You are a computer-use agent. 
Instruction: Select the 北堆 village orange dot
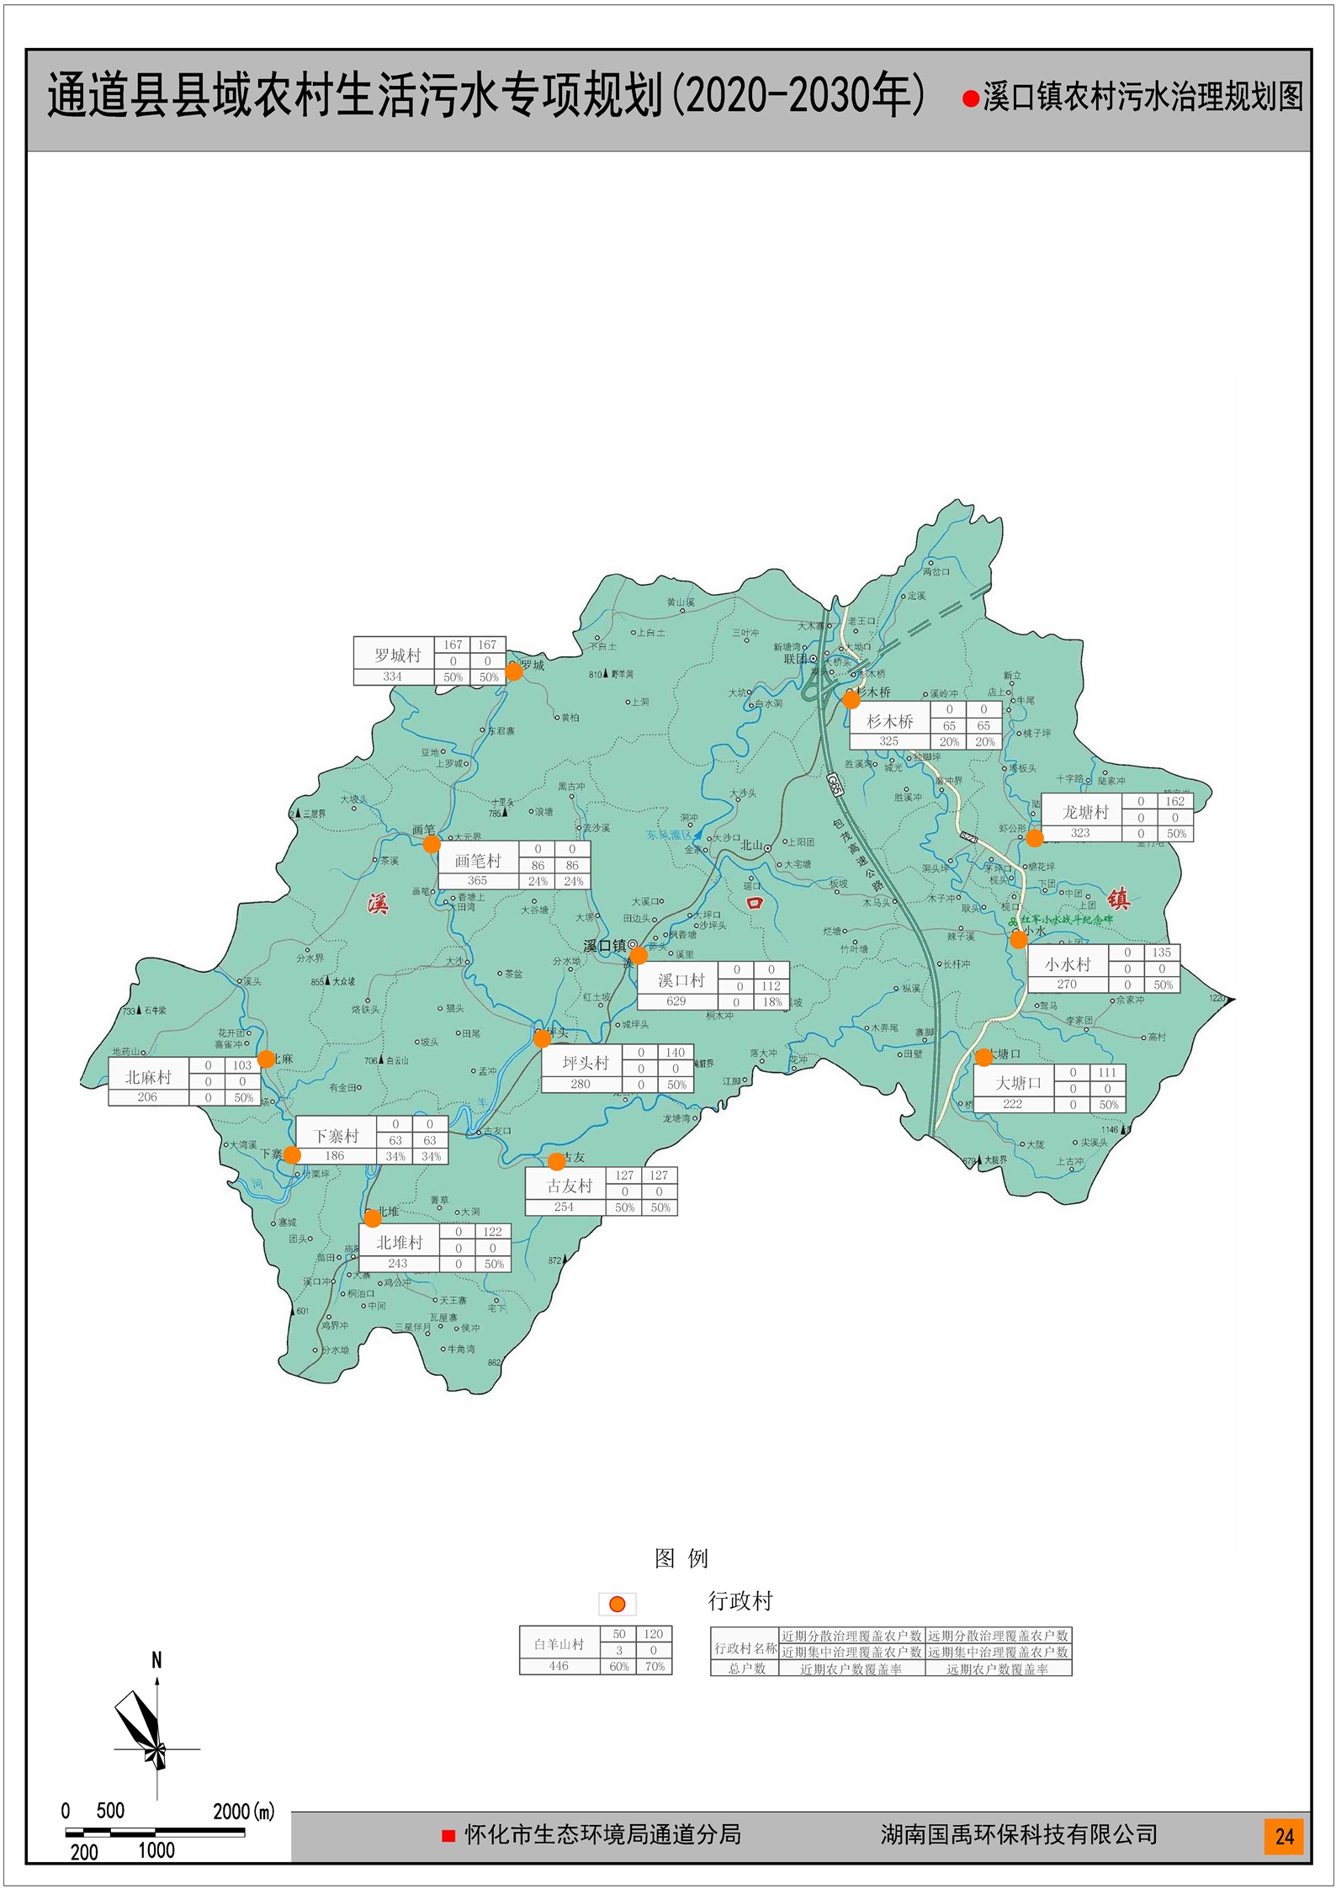pyautogui.click(x=373, y=1218)
